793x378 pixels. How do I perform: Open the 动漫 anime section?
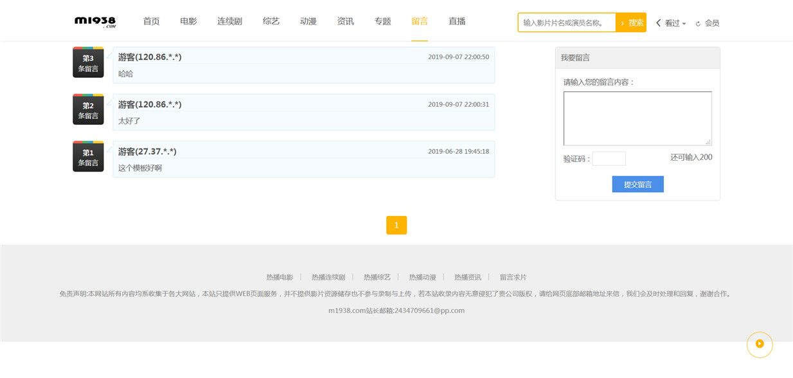pyautogui.click(x=308, y=21)
